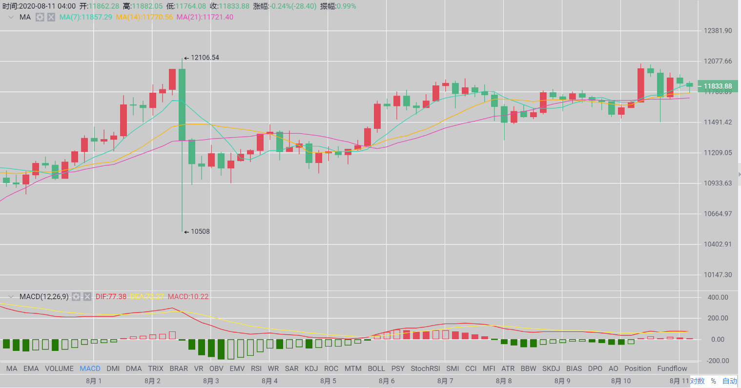Select BIAS indicator tab
The height and width of the screenshot is (388, 741).
574,368
